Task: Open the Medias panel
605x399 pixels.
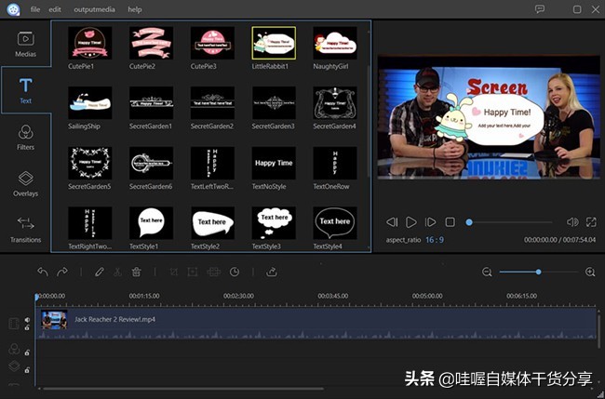Action: pyautogui.click(x=25, y=44)
